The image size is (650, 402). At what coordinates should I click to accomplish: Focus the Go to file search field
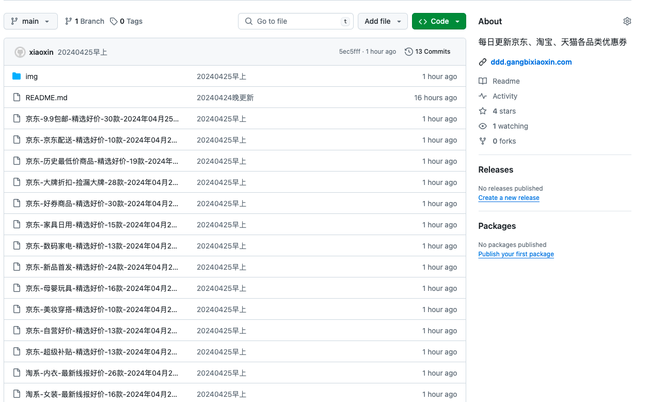[x=296, y=21]
